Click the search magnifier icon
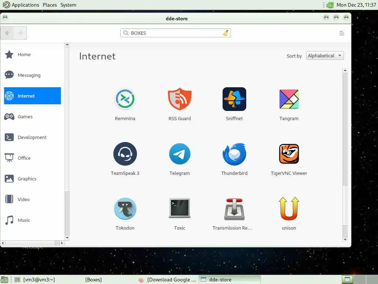The height and width of the screenshot is (284, 378). click(x=126, y=33)
